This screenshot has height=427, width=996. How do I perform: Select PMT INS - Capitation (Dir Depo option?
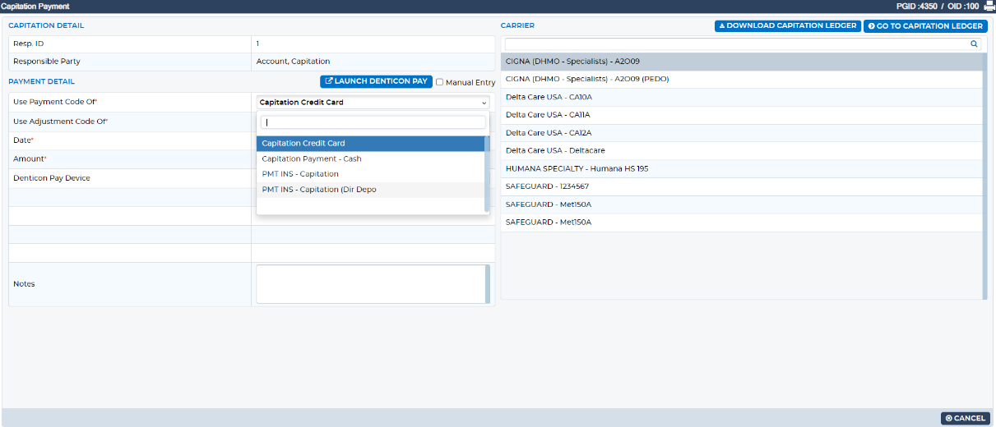[370, 190]
